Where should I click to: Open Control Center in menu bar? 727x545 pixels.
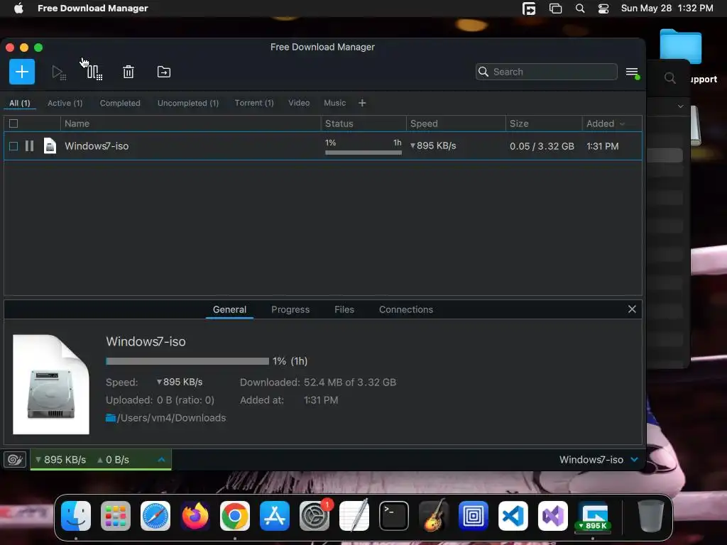tap(603, 9)
